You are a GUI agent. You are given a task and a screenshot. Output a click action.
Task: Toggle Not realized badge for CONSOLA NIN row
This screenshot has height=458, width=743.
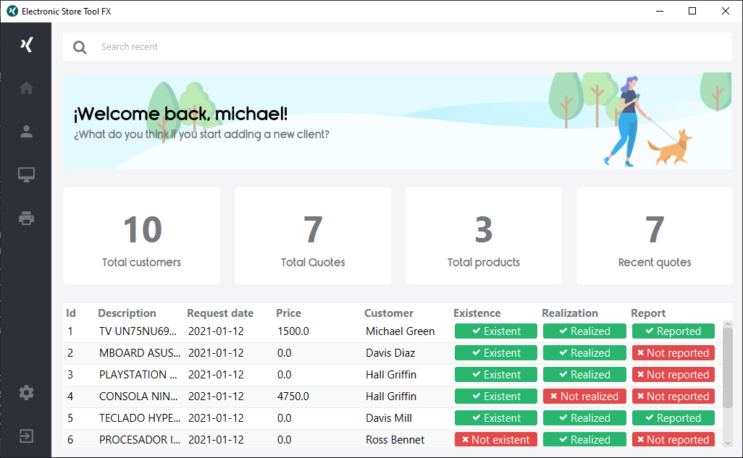tap(584, 396)
